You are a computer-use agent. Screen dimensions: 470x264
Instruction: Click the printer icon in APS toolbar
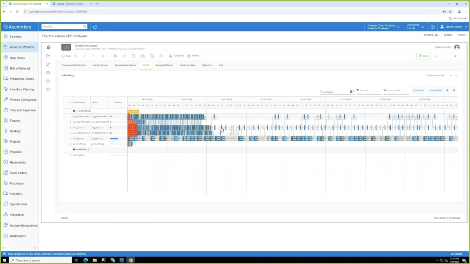point(115,56)
